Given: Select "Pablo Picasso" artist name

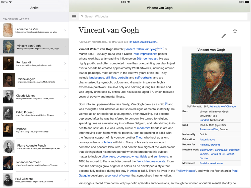Looking at the screenshot, I should pos(25,112).
